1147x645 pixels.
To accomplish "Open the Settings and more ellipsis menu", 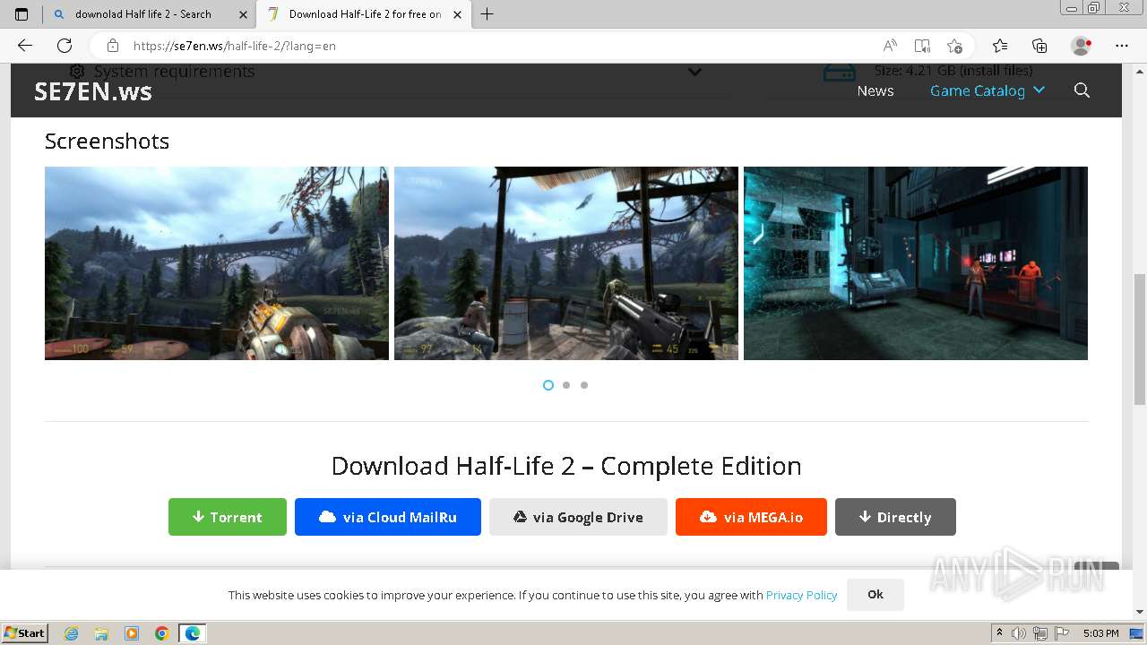I will (1122, 46).
